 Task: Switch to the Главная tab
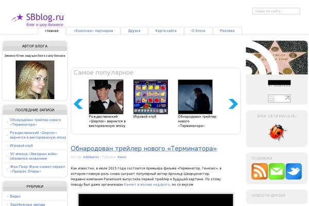52,31
